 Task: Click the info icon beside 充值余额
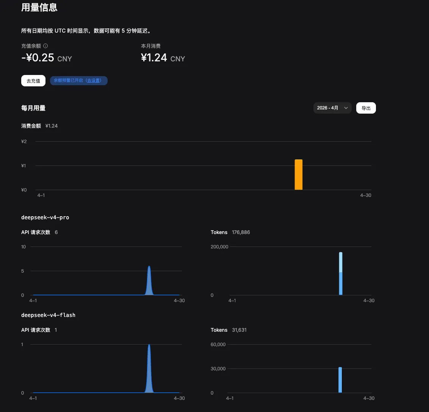tap(45, 46)
